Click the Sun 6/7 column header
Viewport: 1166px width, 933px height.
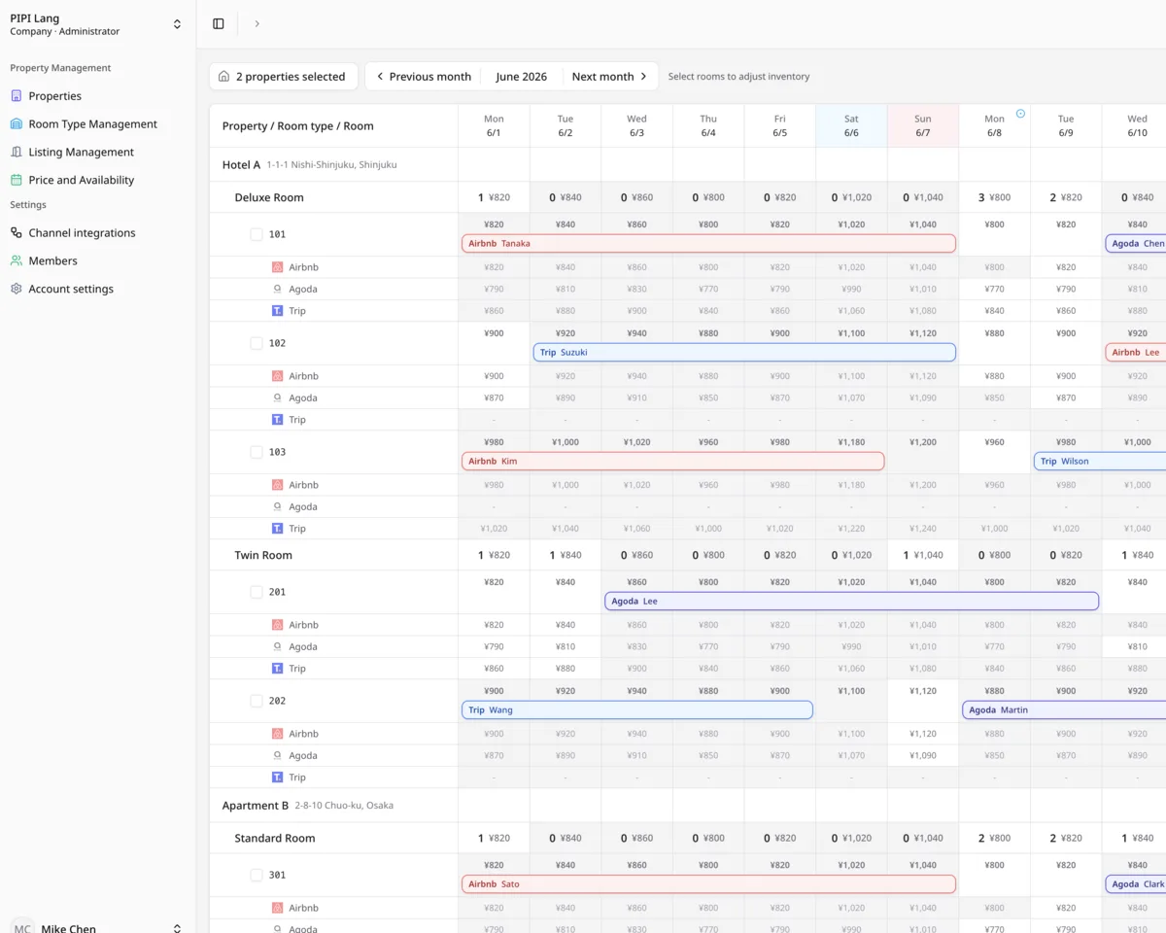pos(923,125)
